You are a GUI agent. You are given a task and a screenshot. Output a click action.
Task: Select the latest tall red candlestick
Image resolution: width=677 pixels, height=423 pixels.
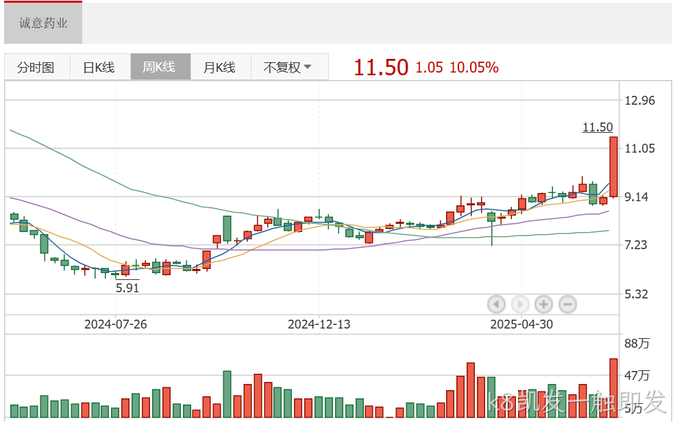tap(613, 167)
